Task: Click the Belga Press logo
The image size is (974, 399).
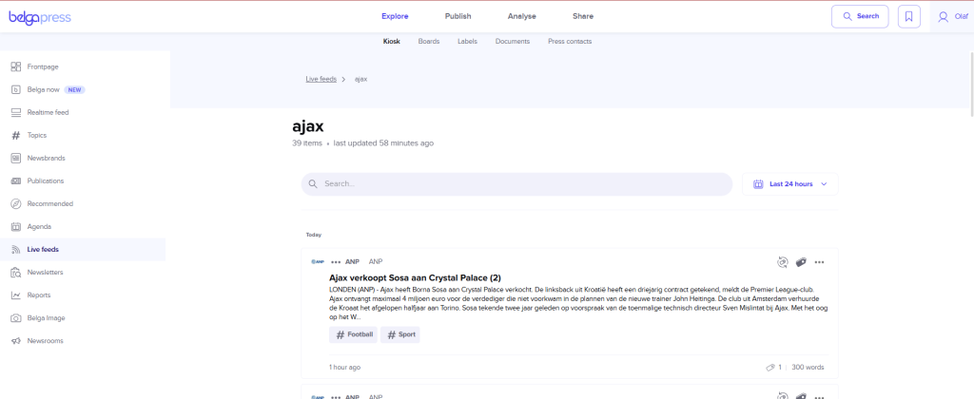Action: pos(39,16)
